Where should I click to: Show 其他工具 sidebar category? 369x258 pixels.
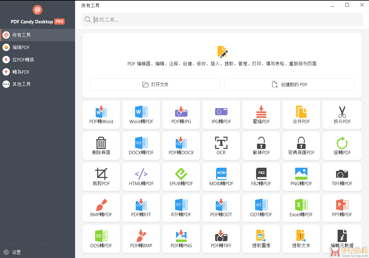pyautogui.click(x=22, y=84)
